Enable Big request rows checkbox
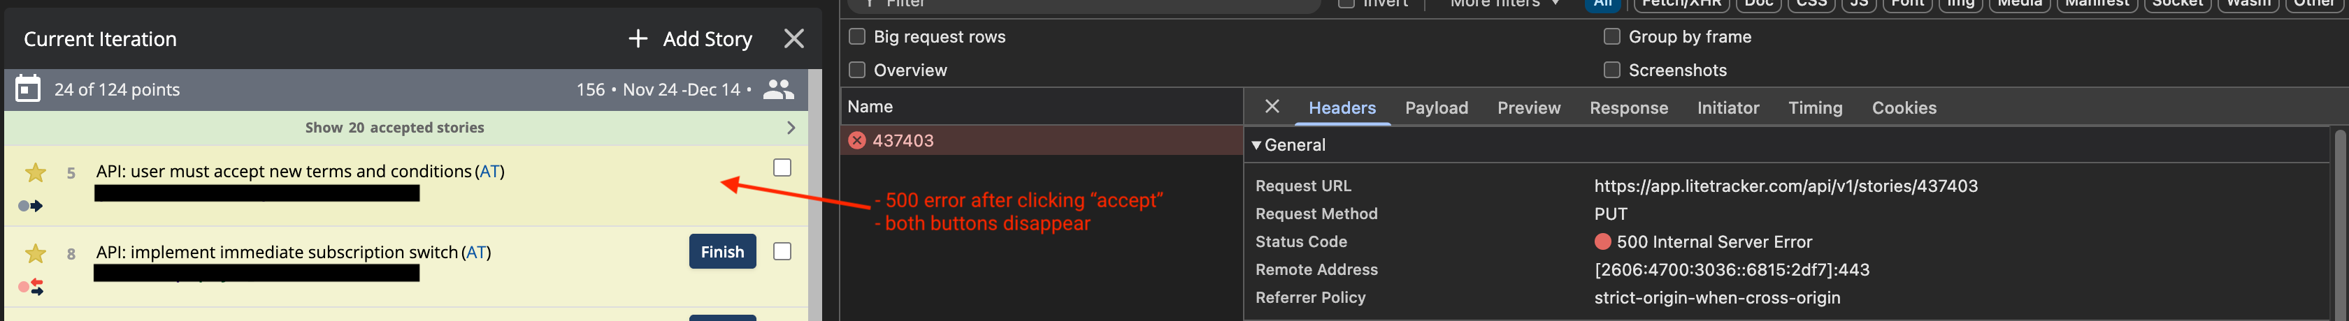Screen dimensions: 2349x321 857,37
